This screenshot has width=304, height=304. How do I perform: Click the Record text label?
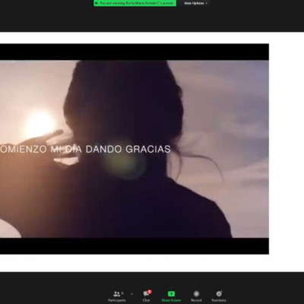pos(196,300)
